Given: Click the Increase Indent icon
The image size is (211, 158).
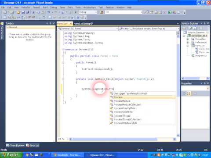Looking at the screenshot, I should click(x=34, y=17).
